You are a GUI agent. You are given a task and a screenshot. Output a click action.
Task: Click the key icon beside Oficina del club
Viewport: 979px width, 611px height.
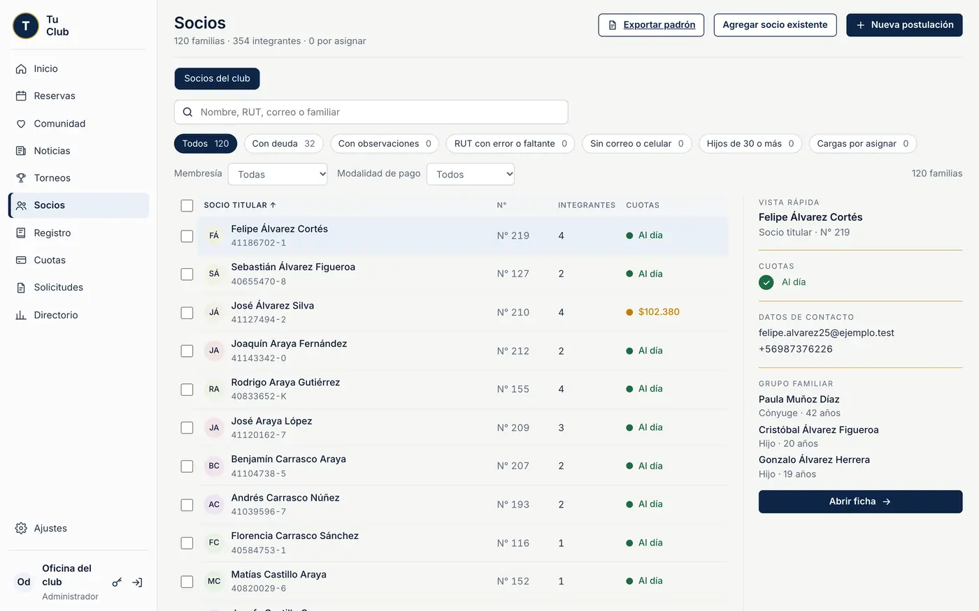(x=117, y=582)
